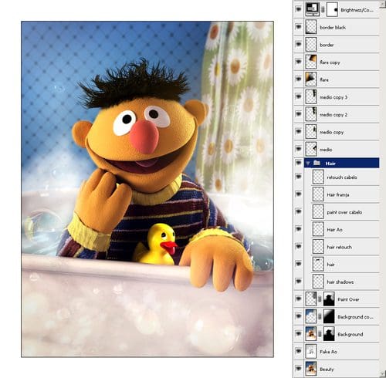The width and height of the screenshot is (386, 378).
Task: Toggle visibility of medio copy 2 layer
Action: pos(299,114)
